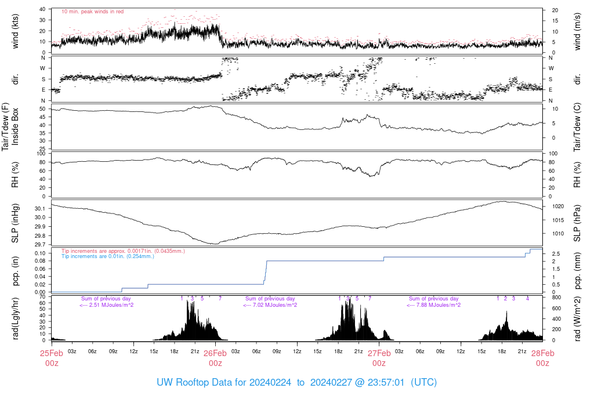Viewport: 594px width, 406px height.
Task: Click the 'SLP (hPa)' axis label
Action: (577, 223)
